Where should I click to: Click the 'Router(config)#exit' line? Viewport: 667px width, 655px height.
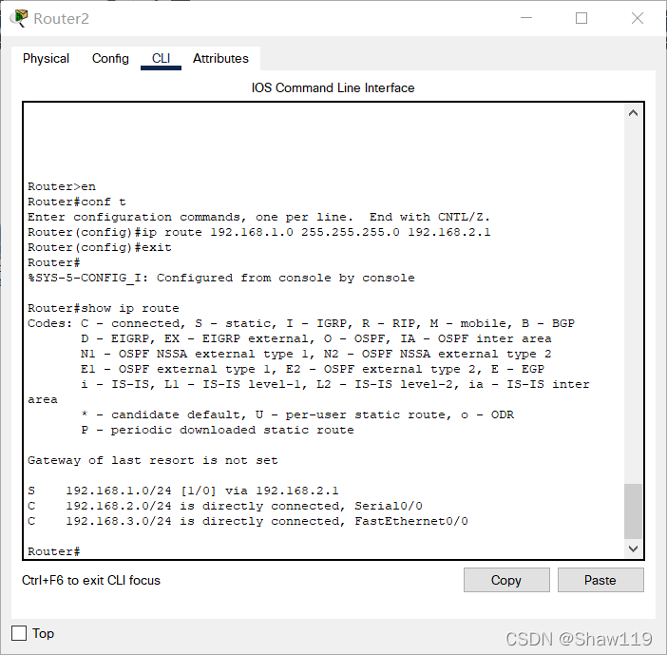100,248
